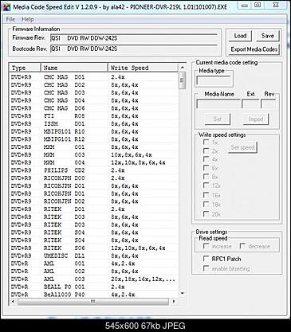Screen dimensions: 291x332
Task: Toggle the 1x write speed checkbox
Action: click(x=206, y=143)
